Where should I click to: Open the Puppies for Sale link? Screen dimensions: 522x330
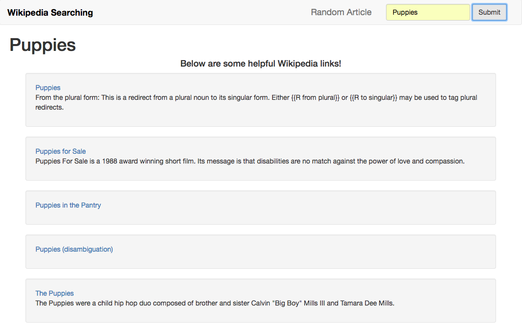click(x=61, y=151)
